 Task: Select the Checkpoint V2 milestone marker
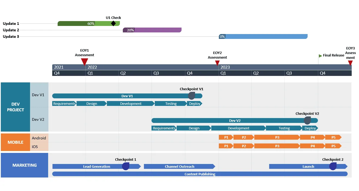307,120
